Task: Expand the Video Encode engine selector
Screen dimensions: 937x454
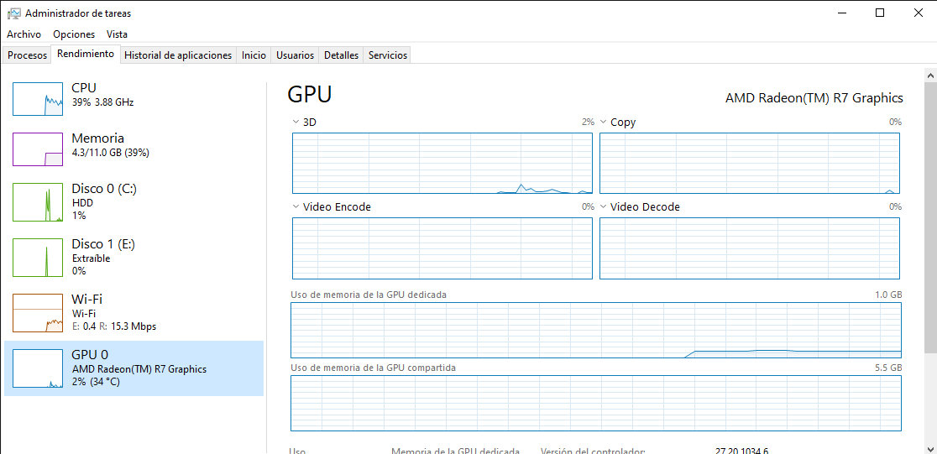Action: pos(296,207)
